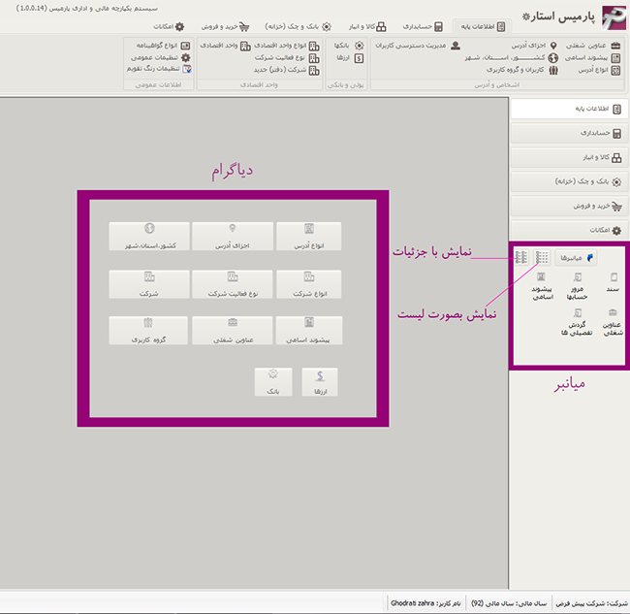Image resolution: width=630 pixels, height=614 pixels.
Task: Click the شرکت diagram button
Action: point(149,284)
